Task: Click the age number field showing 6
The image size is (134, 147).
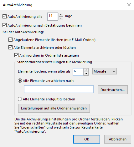Action: point(78,72)
